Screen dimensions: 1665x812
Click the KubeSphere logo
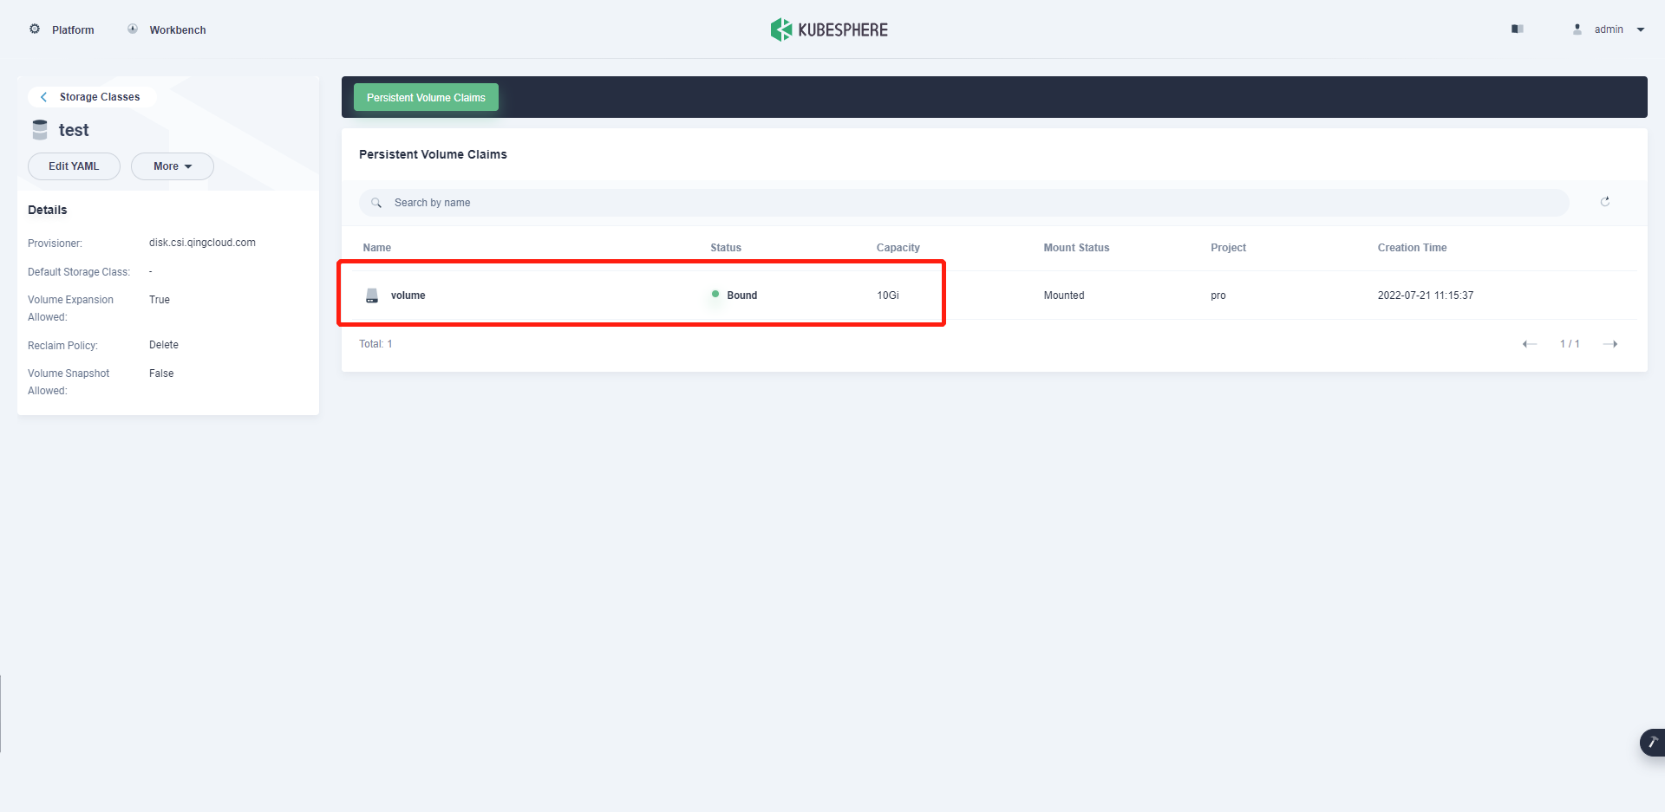tap(829, 29)
